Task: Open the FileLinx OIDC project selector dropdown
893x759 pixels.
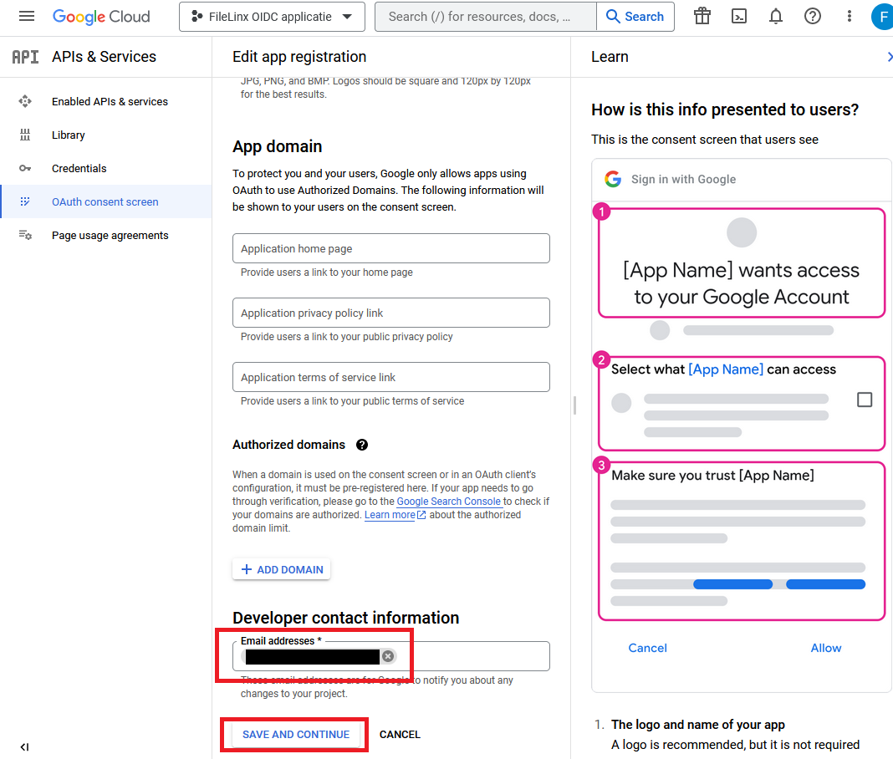Action: click(x=272, y=17)
